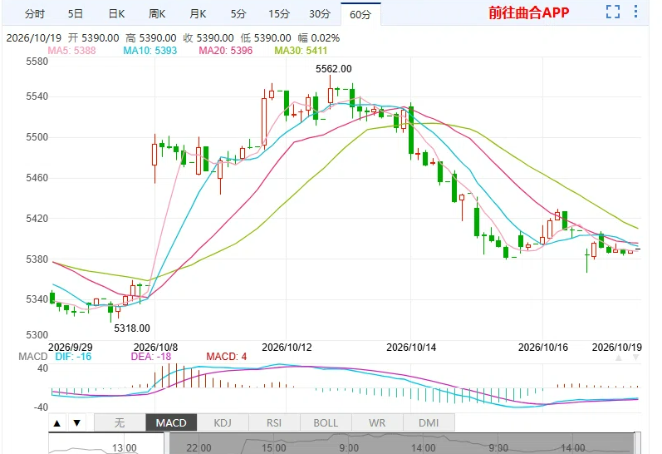Click the 幅 0.02% change text
This screenshot has width=662, height=454.
point(319,38)
